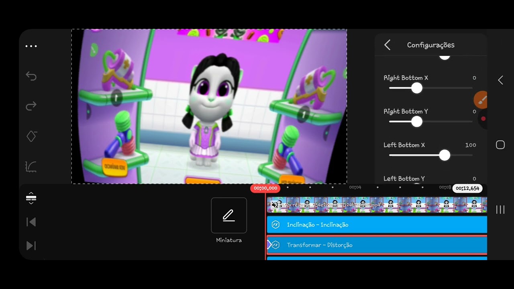Tap the FX icon on Transformar – Distorção layer
The image size is (514, 289).
click(x=275, y=245)
